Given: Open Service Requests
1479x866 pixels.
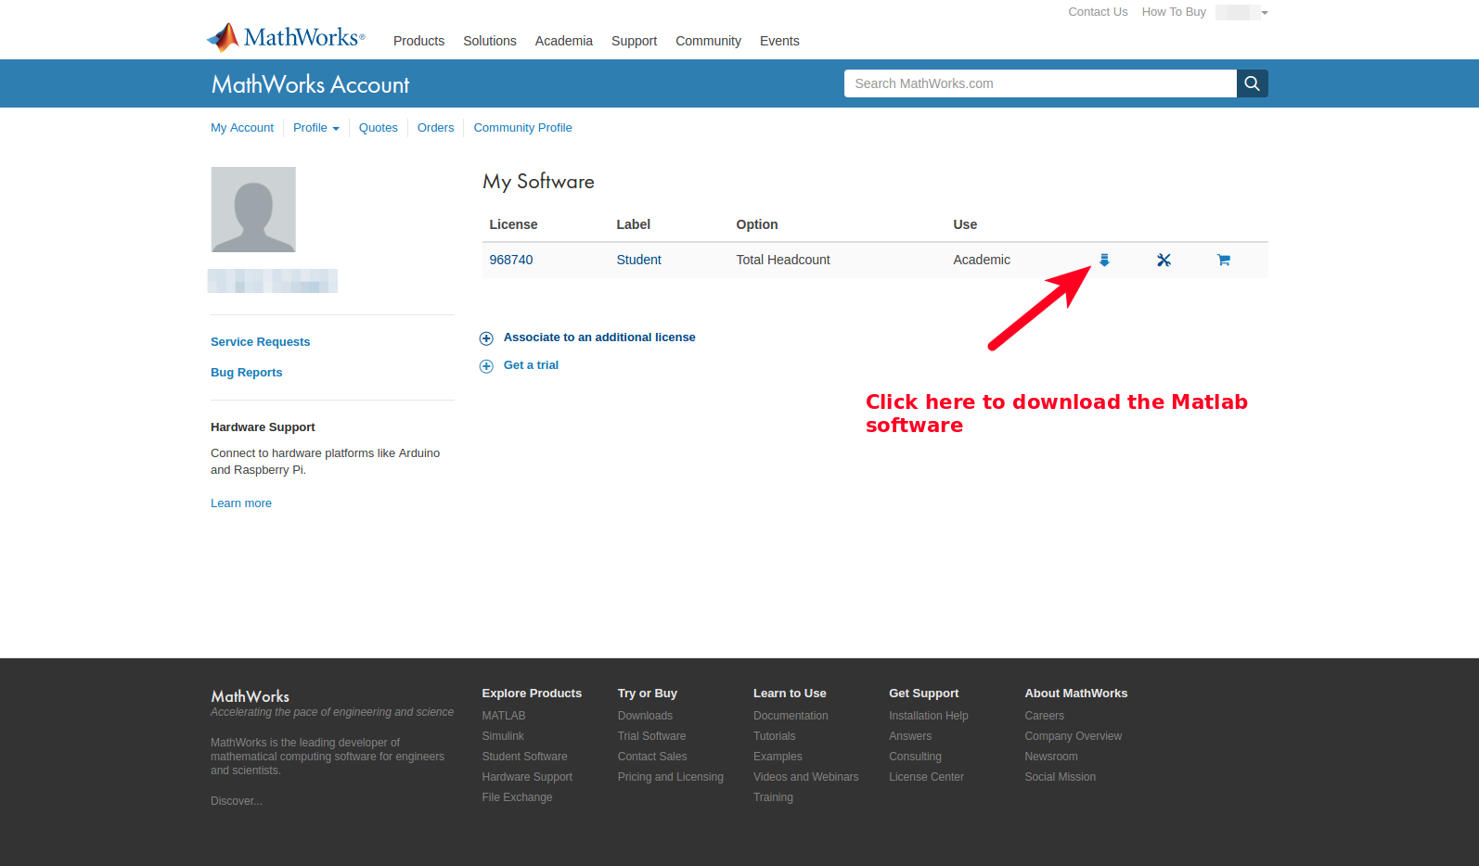Looking at the screenshot, I should click(260, 342).
